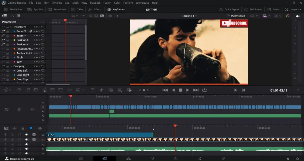Open the Titles panel
The image size is (304, 161).
77,9
